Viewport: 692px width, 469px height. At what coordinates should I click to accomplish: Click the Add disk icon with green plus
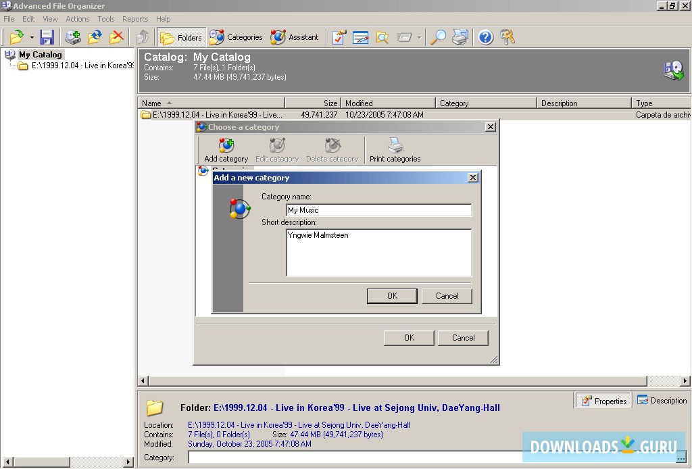73,37
